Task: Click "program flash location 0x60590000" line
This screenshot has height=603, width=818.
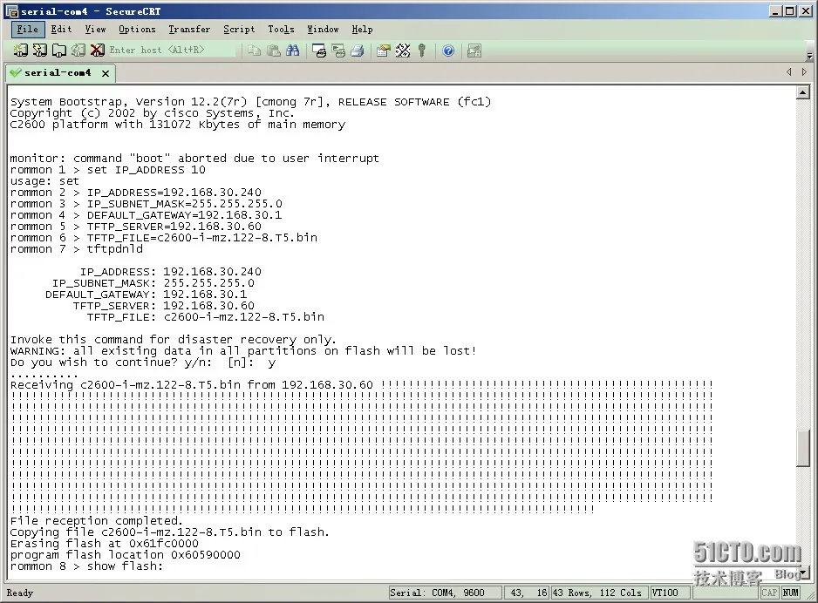Action: click(126, 554)
